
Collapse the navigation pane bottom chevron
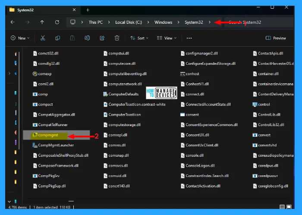(x=9, y=202)
